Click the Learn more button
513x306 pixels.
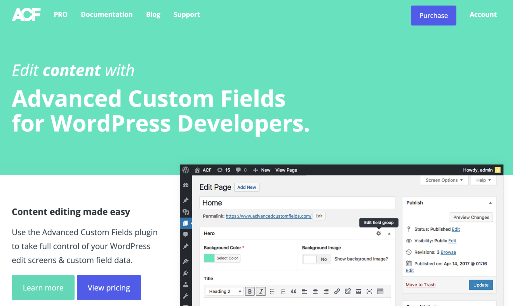pos(43,287)
